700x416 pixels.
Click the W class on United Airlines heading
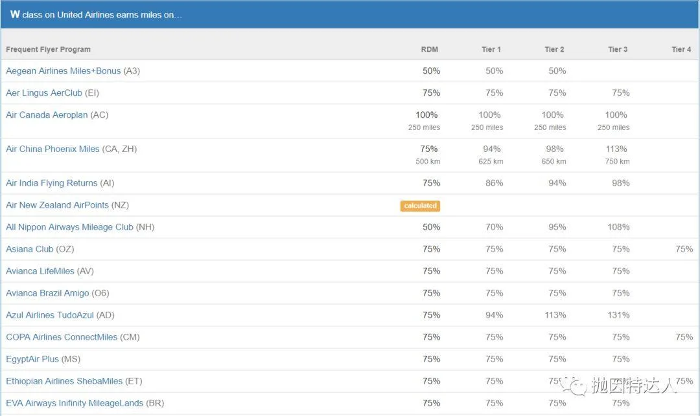(96, 15)
